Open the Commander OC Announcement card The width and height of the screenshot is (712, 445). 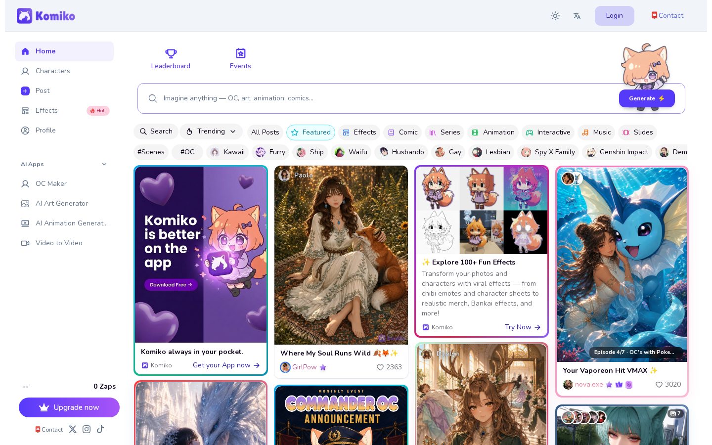point(341,416)
